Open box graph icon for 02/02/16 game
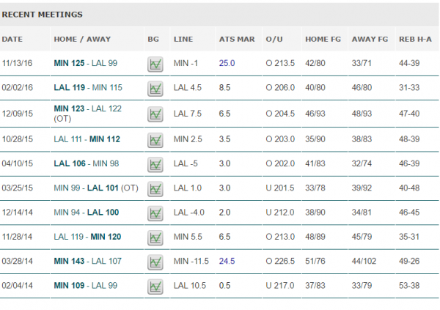The image size is (440, 310). [x=155, y=89]
